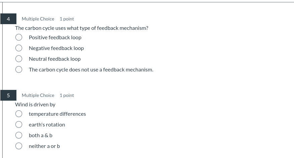The width and height of the screenshot is (294, 158).
Task: Click the "Neutral feedback loop" answer label
Action: (x=55, y=59)
